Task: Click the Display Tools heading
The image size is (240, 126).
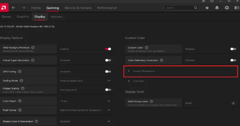Action: 134,92
